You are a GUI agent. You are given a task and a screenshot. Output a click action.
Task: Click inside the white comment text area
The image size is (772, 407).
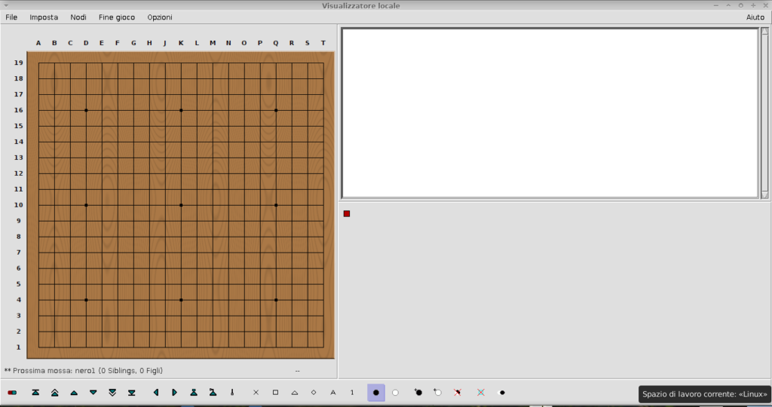(549, 113)
